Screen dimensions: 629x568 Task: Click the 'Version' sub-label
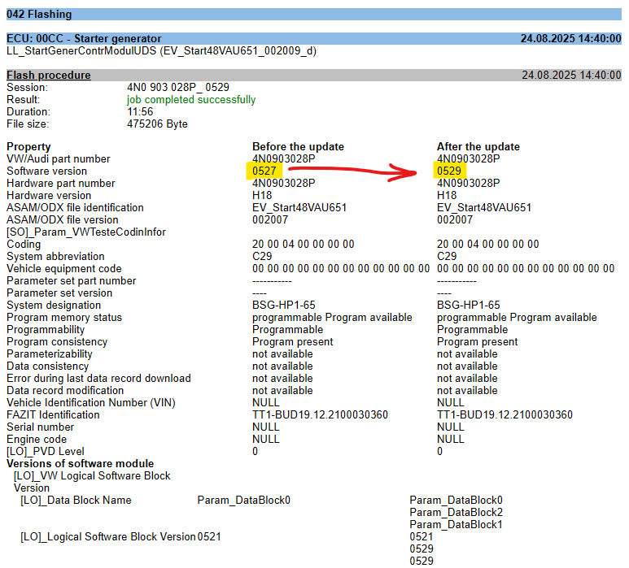32,488
